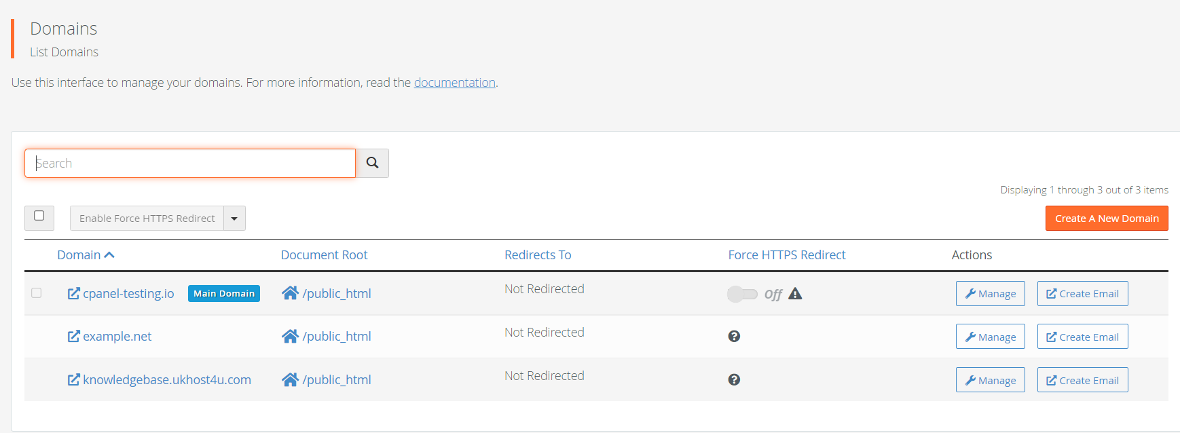Screen dimensions: 1180x433
Task: Click the home icon in example.net row
Action: [290, 337]
